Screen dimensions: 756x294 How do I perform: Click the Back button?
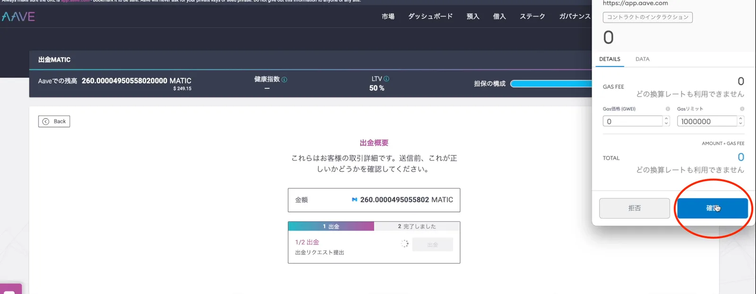54,121
